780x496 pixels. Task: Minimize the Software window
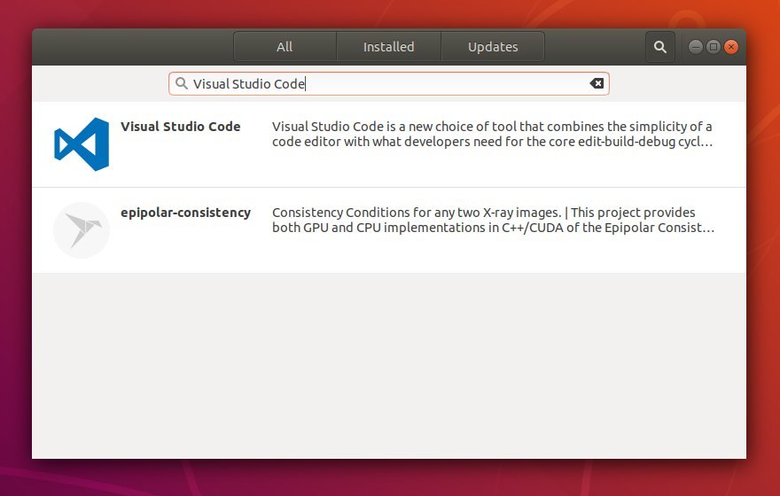pos(696,47)
